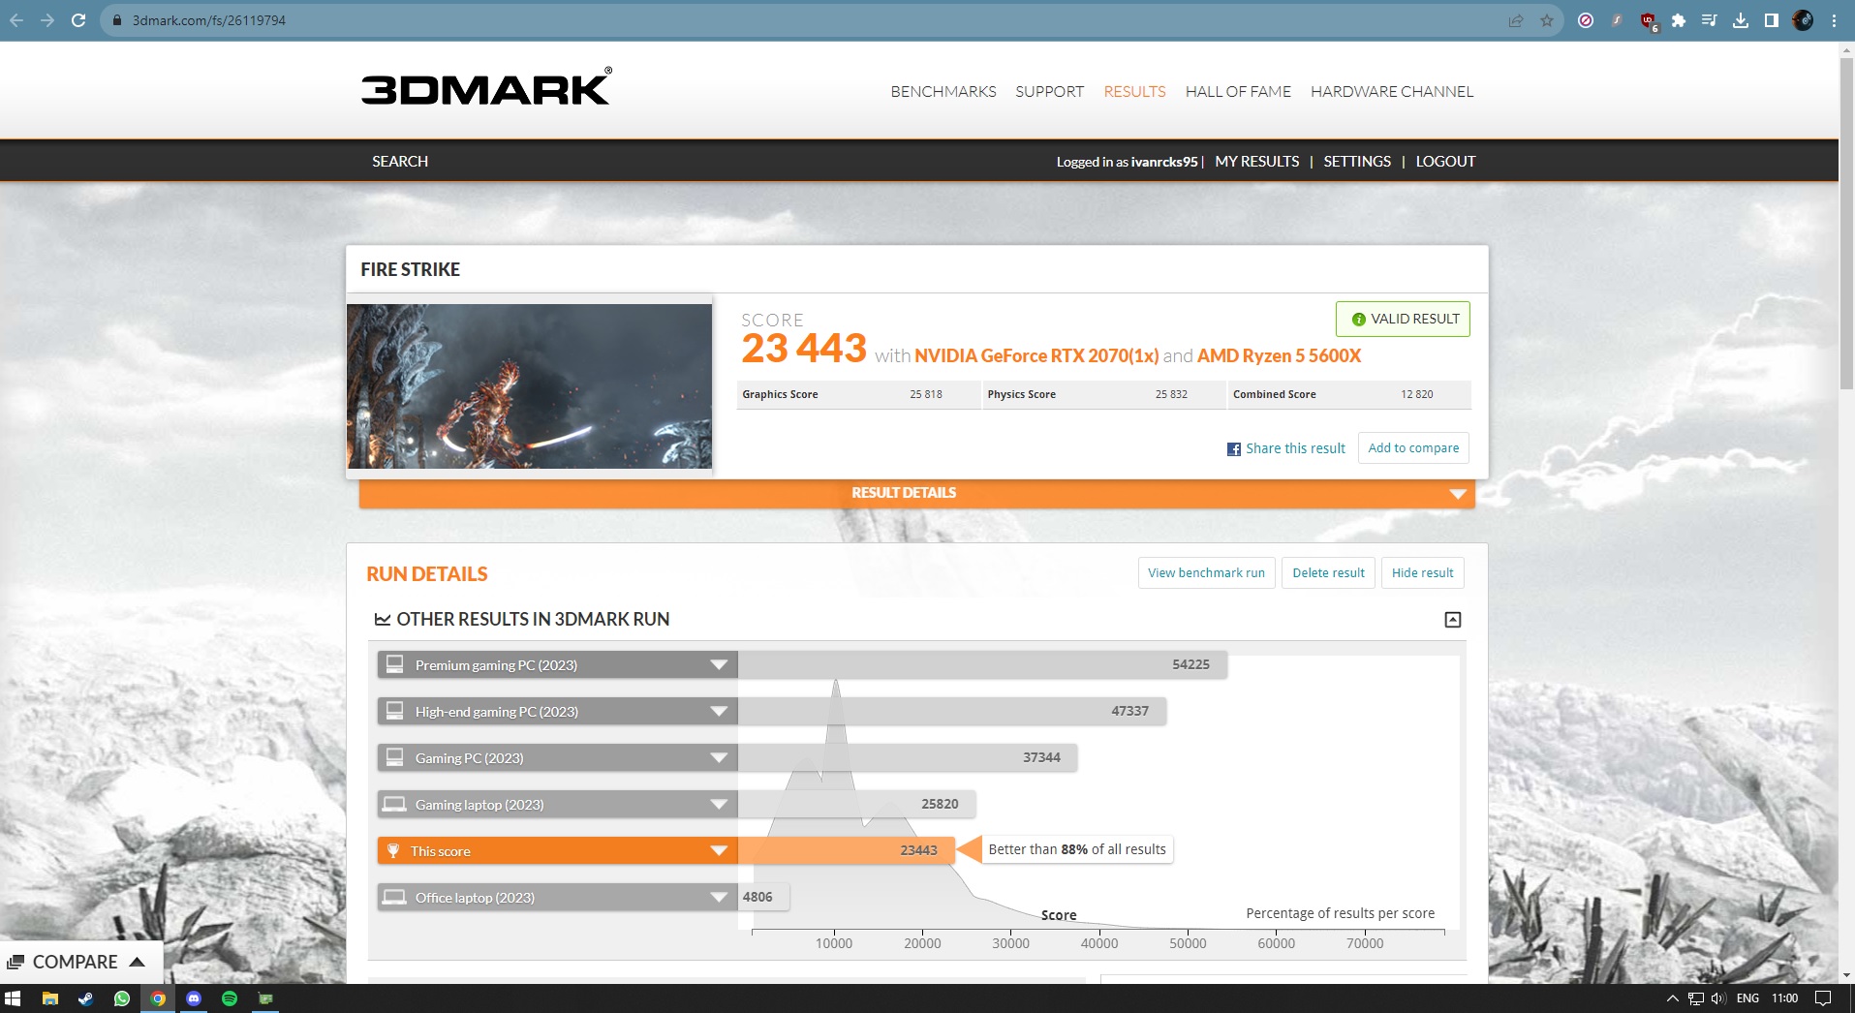
Task: Open Discord from the taskbar
Action: pyautogui.click(x=194, y=998)
